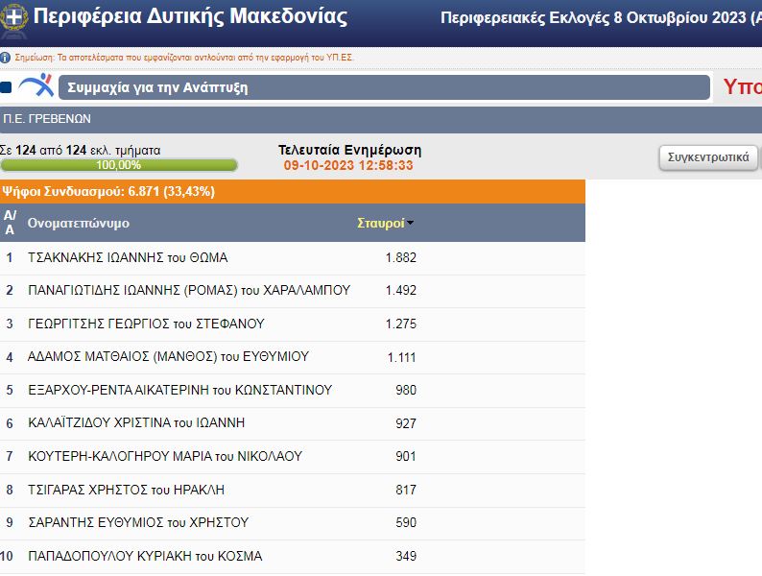The height and width of the screenshot is (576, 762).
Task: Open the Συμμαχία για την Ανάπτυξη combination bar
Action: pyautogui.click(x=384, y=87)
